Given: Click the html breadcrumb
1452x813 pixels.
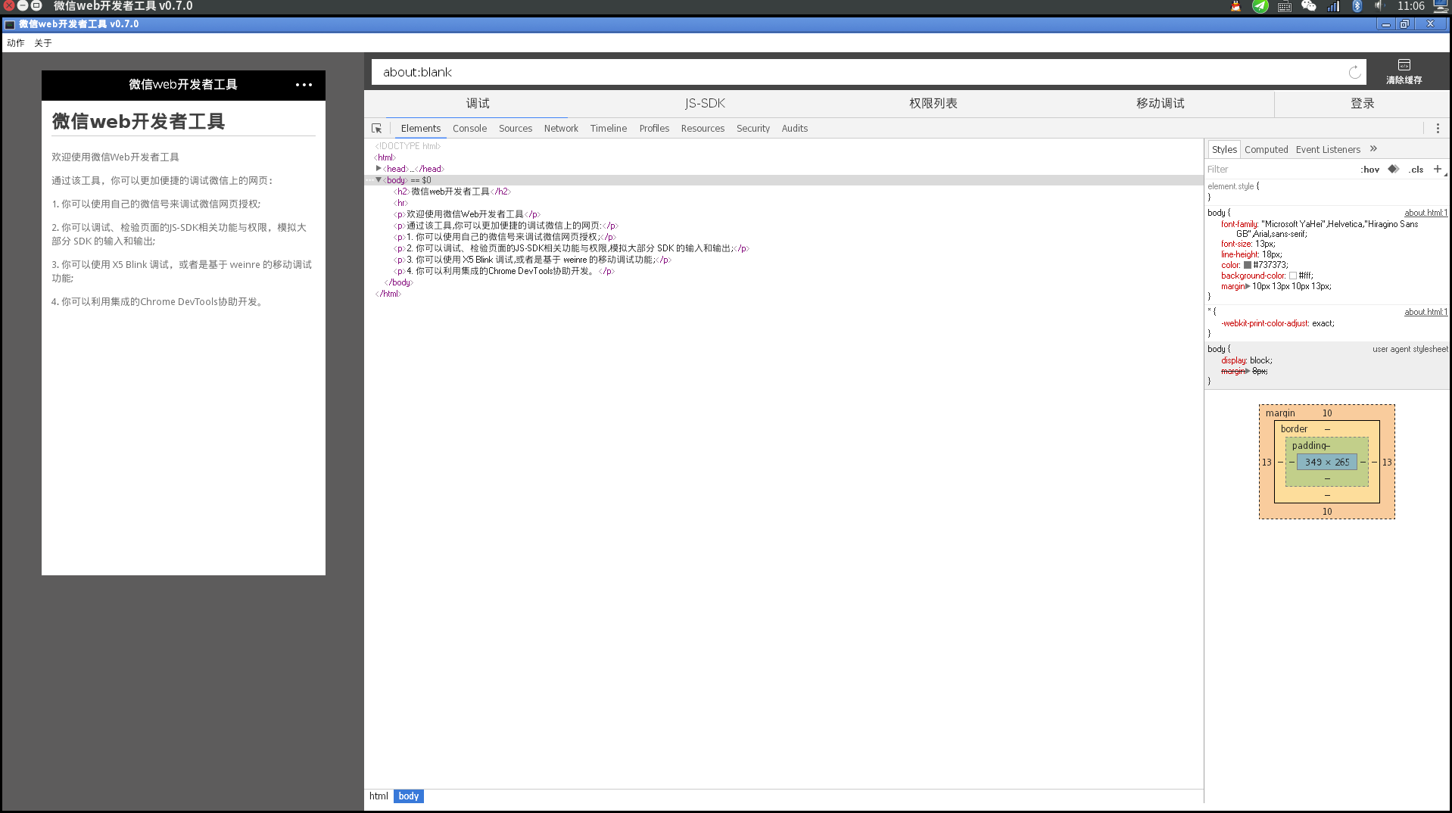Looking at the screenshot, I should 379,796.
